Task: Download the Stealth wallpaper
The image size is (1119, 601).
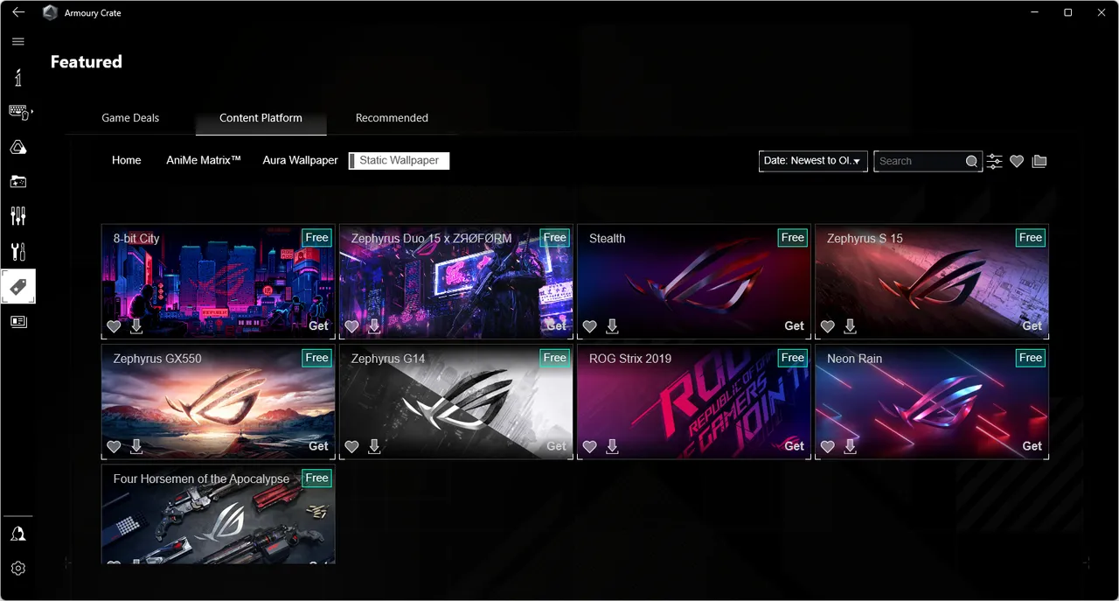Action: point(612,326)
